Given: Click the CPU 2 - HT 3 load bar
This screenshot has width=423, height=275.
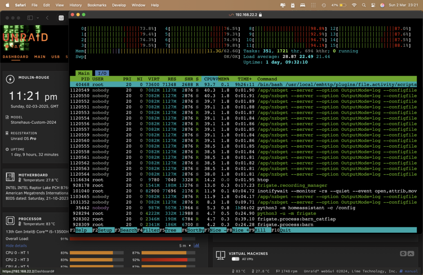Looking at the screenshot, I should [96, 260].
